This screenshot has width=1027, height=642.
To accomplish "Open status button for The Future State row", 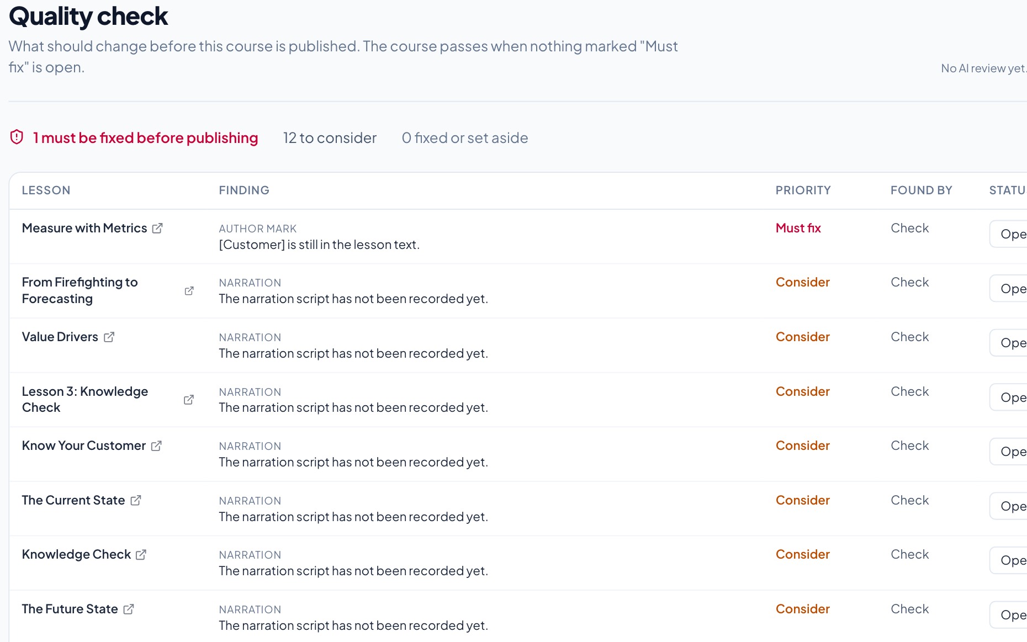I will click(x=1009, y=615).
